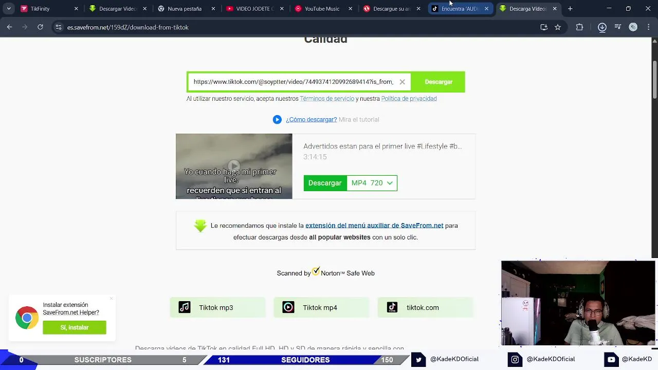Open the Chrome profile avatar
Screen dimensions: 658x370
coord(633,27)
